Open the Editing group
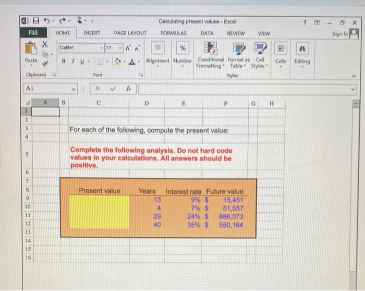This screenshot has height=291, width=365. (x=302, y=55)
